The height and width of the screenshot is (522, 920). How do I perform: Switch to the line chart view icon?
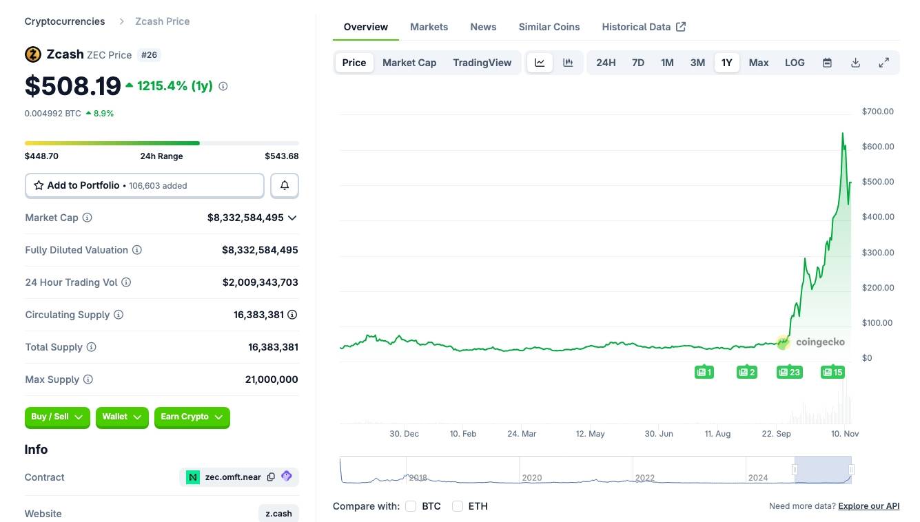pyautogui.click(x=540, y=63)
